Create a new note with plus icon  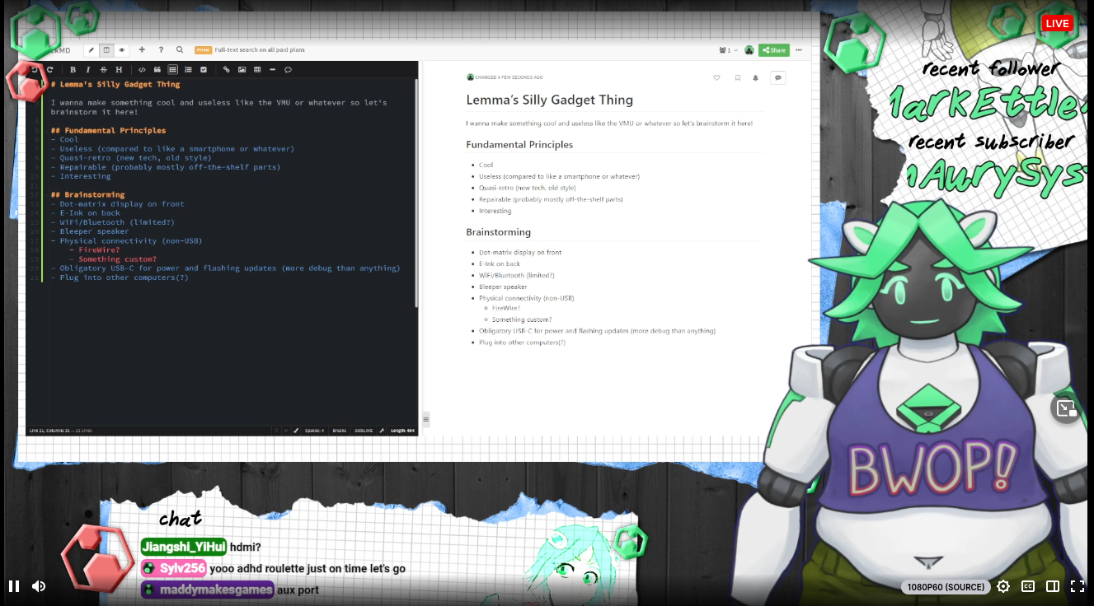[x=142, y=49]
